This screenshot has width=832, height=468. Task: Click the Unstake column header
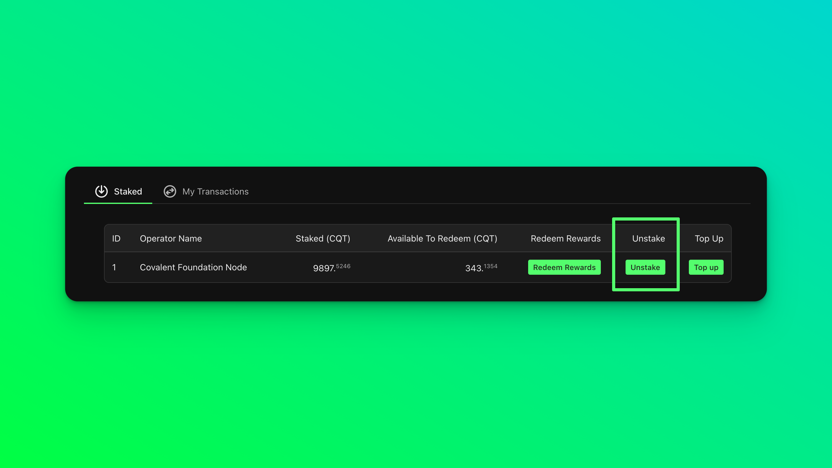tap(648, 238)
